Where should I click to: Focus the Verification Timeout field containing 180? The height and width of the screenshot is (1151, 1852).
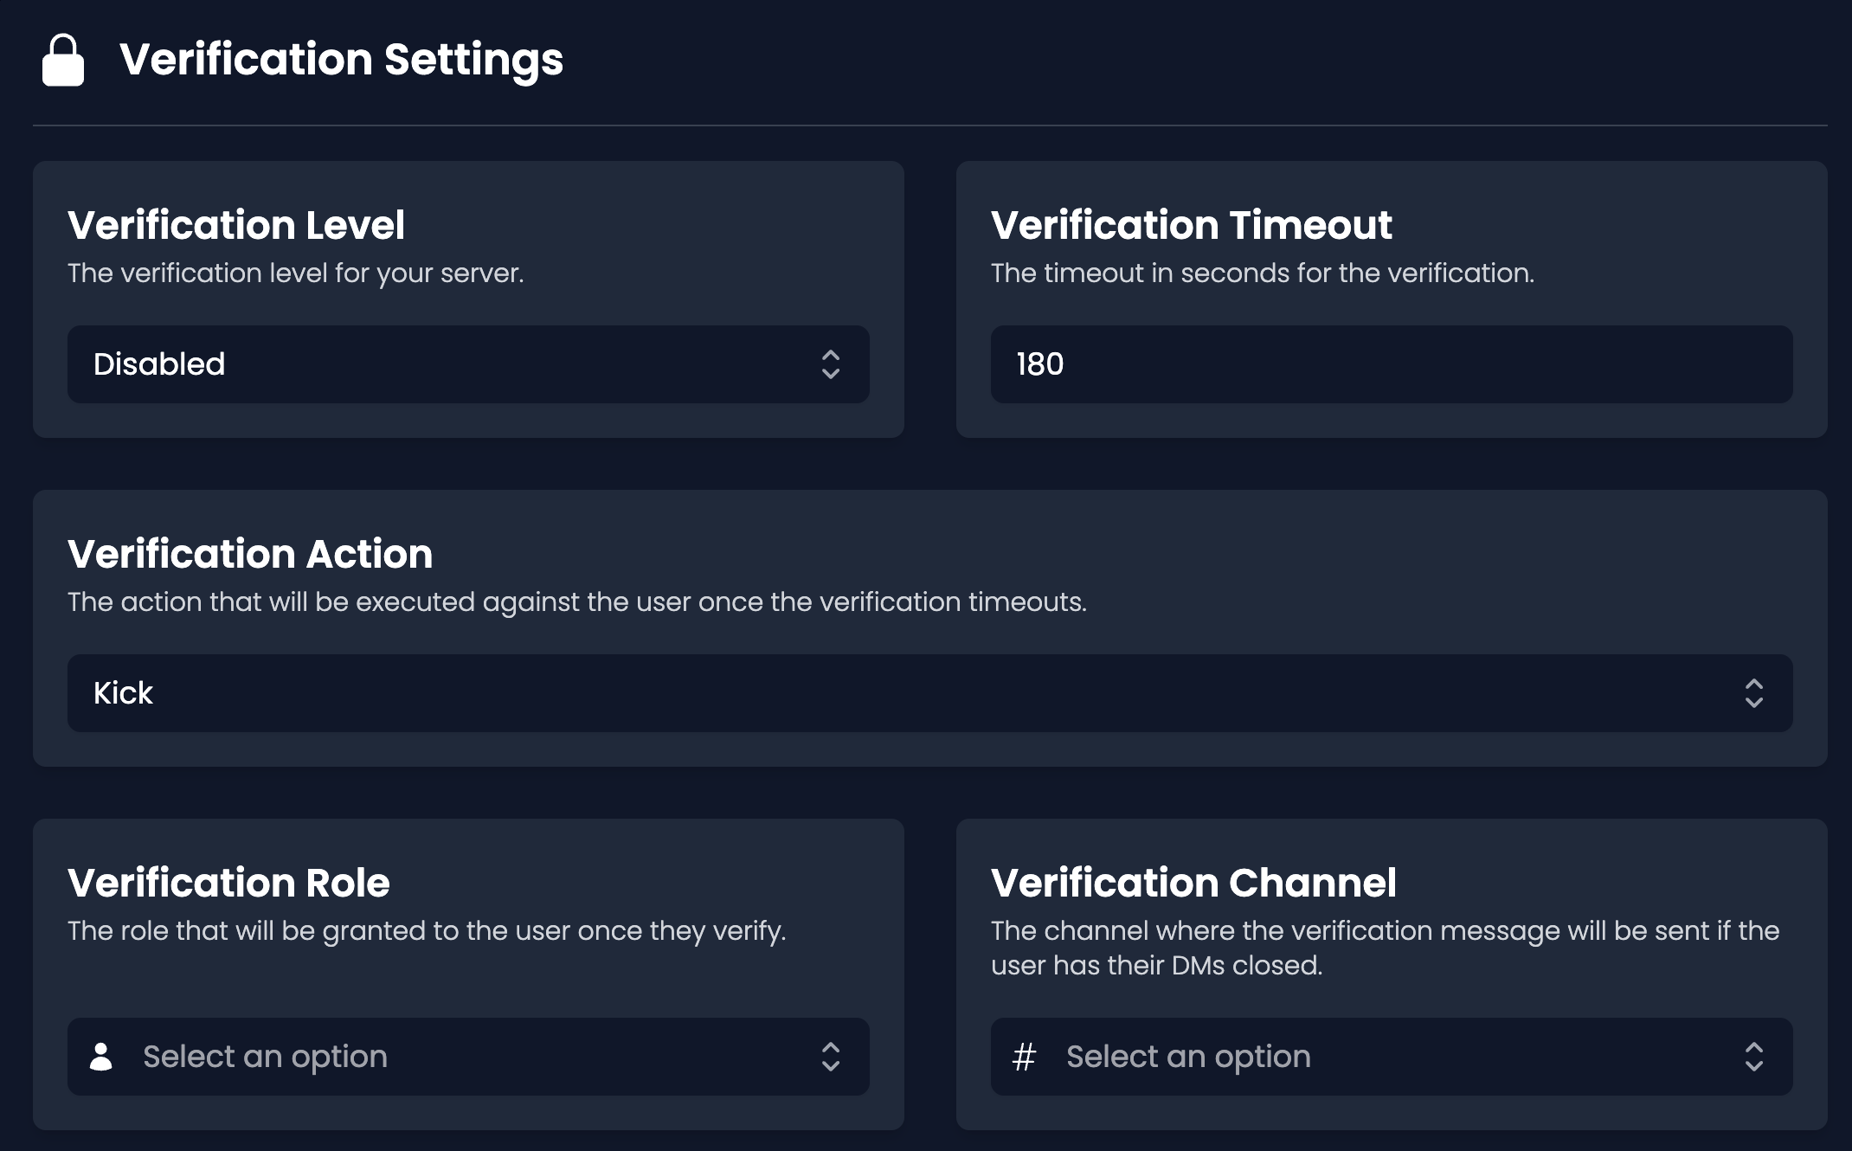point(1390,364)
